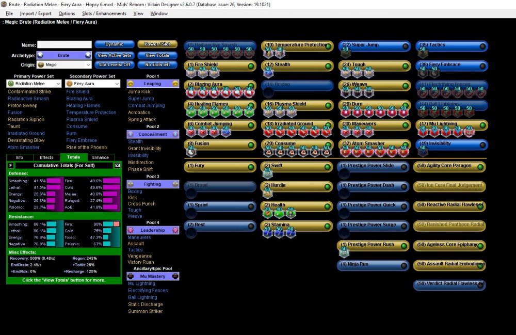Click the View Totals button
516x335 pixels.
157,55
